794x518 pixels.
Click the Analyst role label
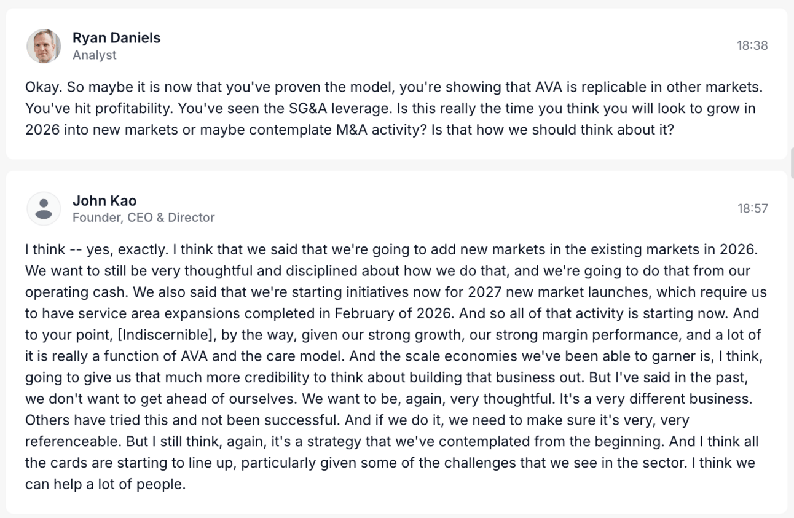94,55
